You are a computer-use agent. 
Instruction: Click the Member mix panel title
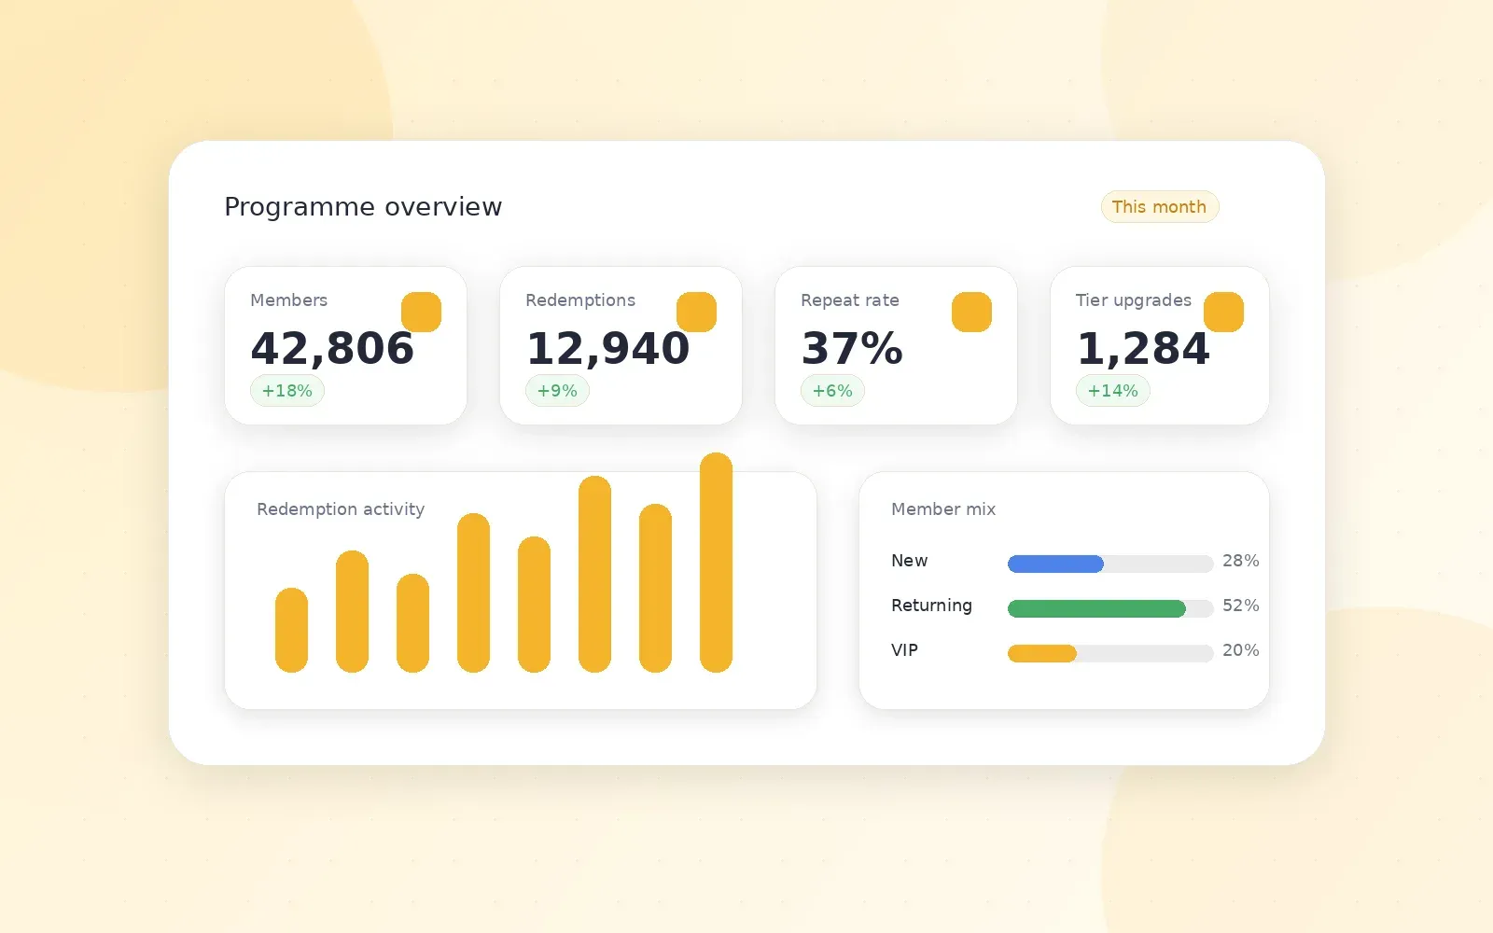[x=943, y=509]
